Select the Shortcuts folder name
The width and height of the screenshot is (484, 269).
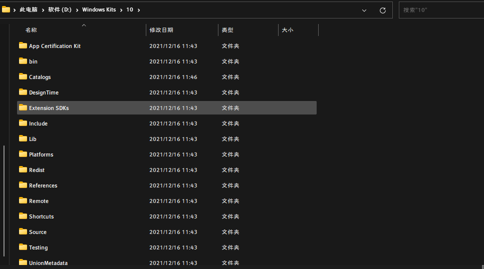42,216
